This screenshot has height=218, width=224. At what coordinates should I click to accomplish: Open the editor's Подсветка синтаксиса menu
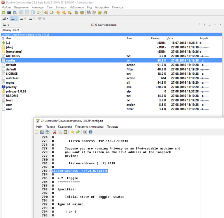[x=89, y=126]
